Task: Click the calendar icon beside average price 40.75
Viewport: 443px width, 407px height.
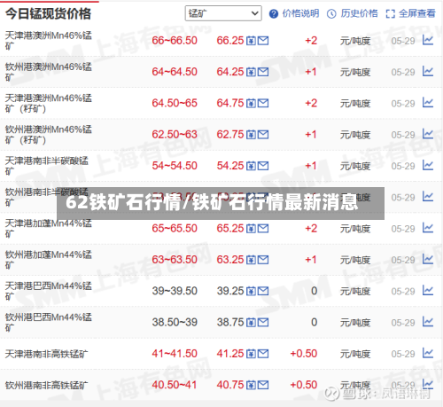Action: click(x=251, y=385)
